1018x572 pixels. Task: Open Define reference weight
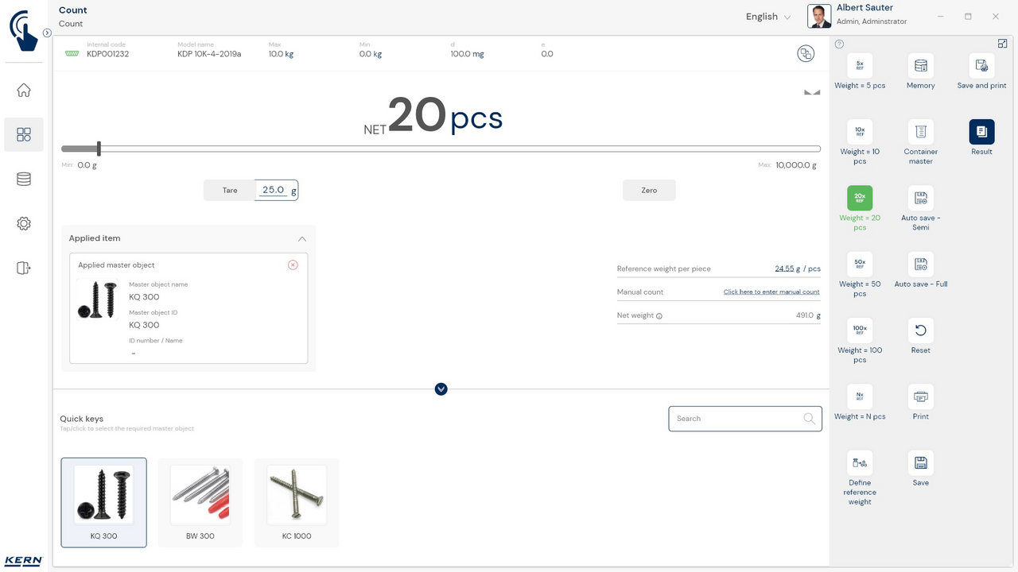pos(859,463)
